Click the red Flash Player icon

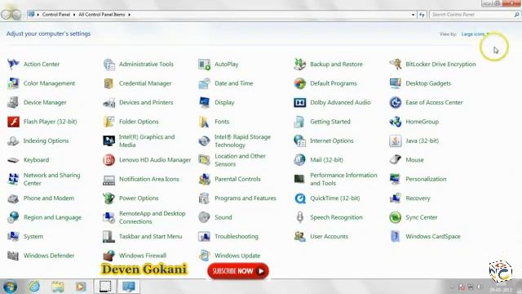click(13, 122)
